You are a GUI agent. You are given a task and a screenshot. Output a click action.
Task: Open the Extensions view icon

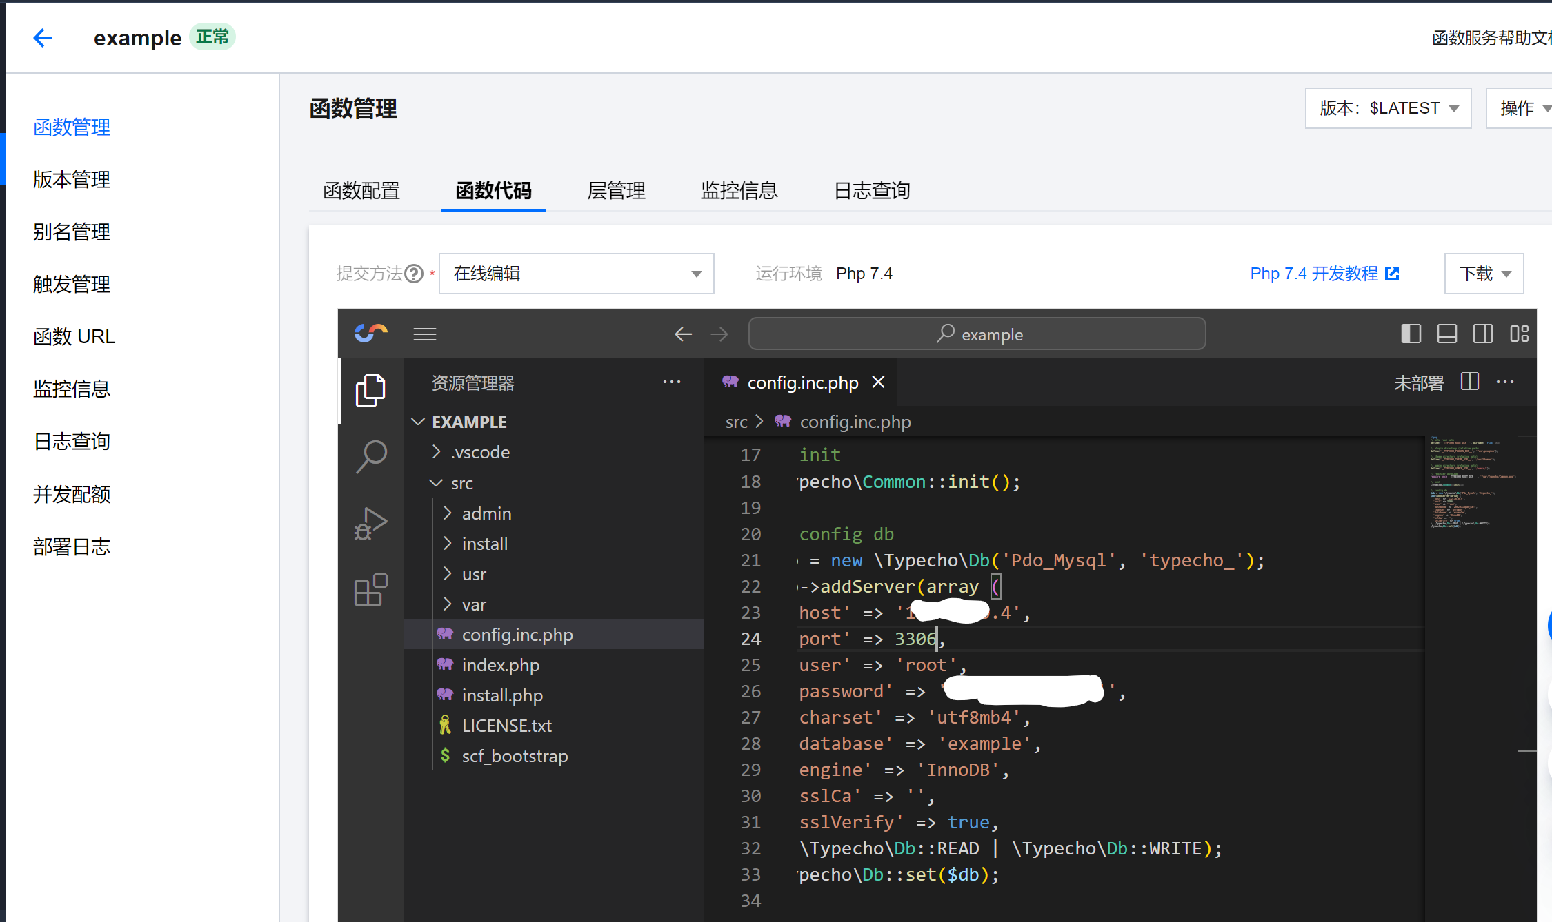pos(370,590)
